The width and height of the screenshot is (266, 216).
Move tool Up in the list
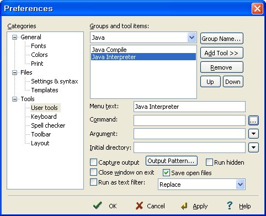click(x=210, y=82)
